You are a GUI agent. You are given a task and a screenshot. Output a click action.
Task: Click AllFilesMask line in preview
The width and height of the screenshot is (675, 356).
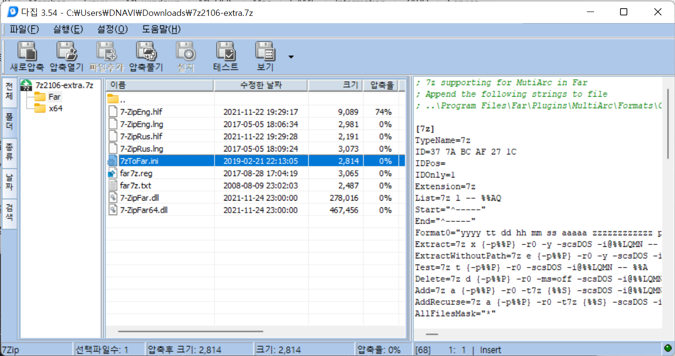[x=455, y=314]
